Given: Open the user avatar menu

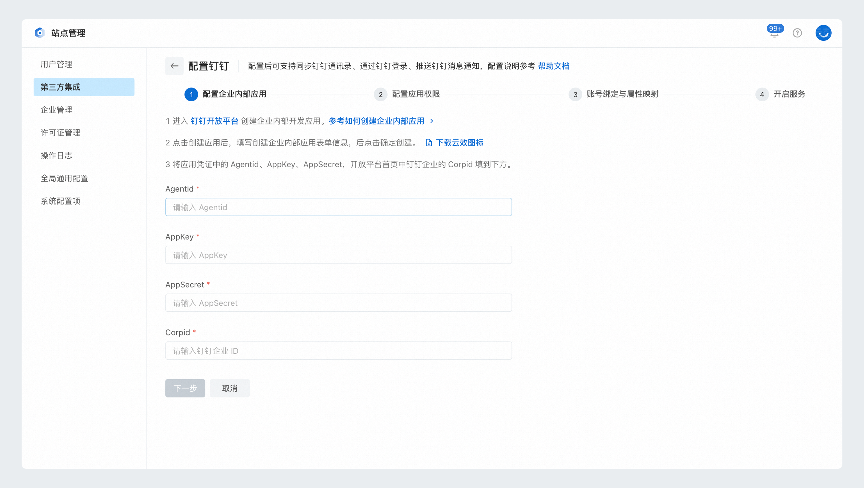Looking at the screenshot, I should coord(823,33).
